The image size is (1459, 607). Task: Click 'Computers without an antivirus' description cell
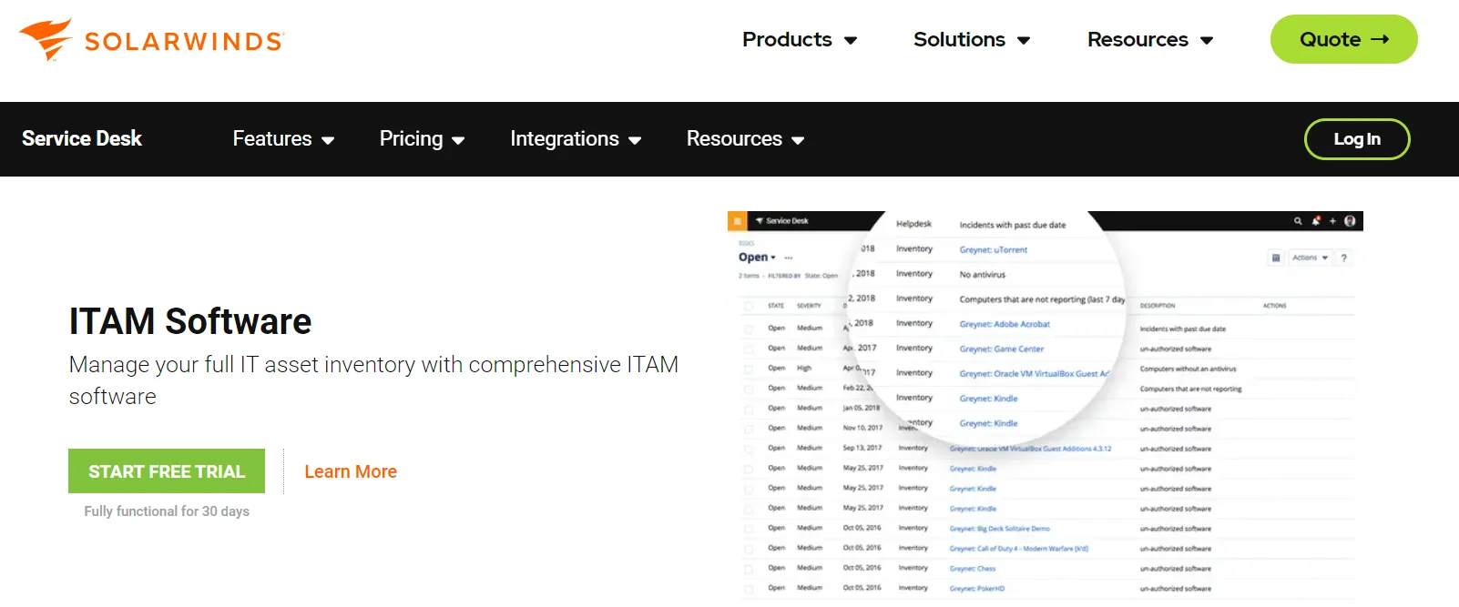click(1188, 369)
